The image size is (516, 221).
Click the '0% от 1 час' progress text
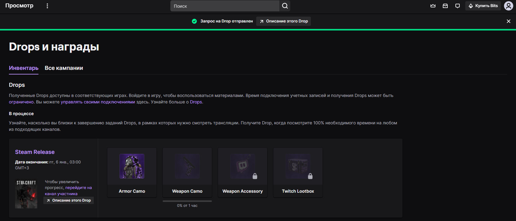[x=187, y=206]
